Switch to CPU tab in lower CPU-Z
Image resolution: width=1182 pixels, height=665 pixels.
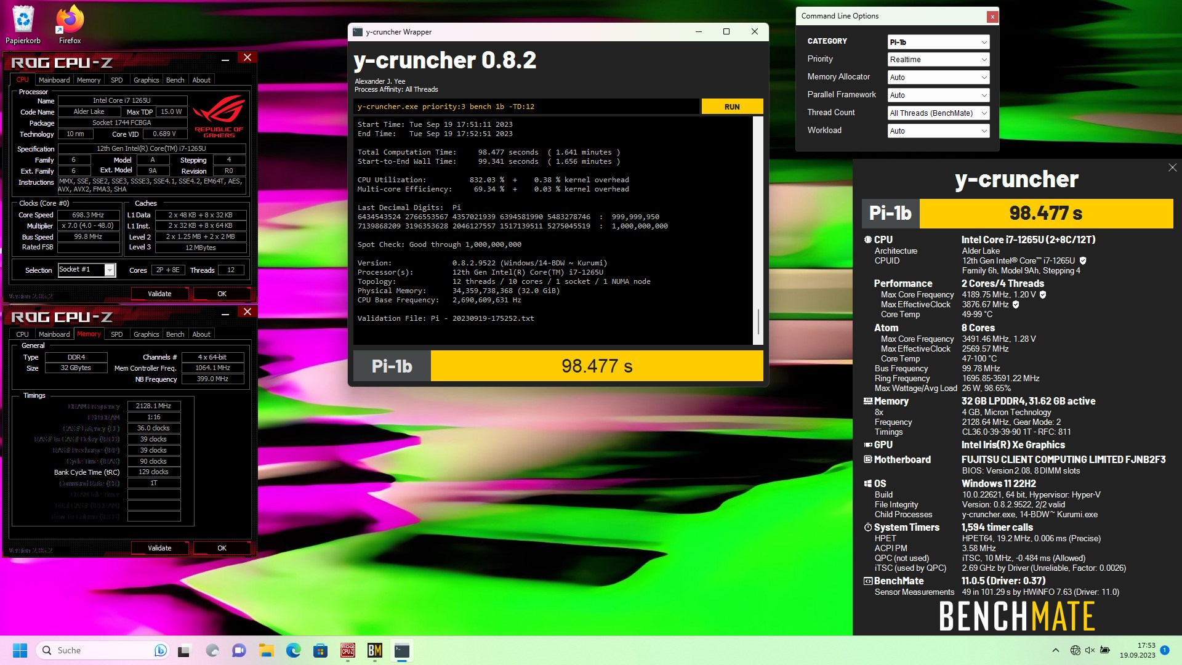click(x=22, y=334)
